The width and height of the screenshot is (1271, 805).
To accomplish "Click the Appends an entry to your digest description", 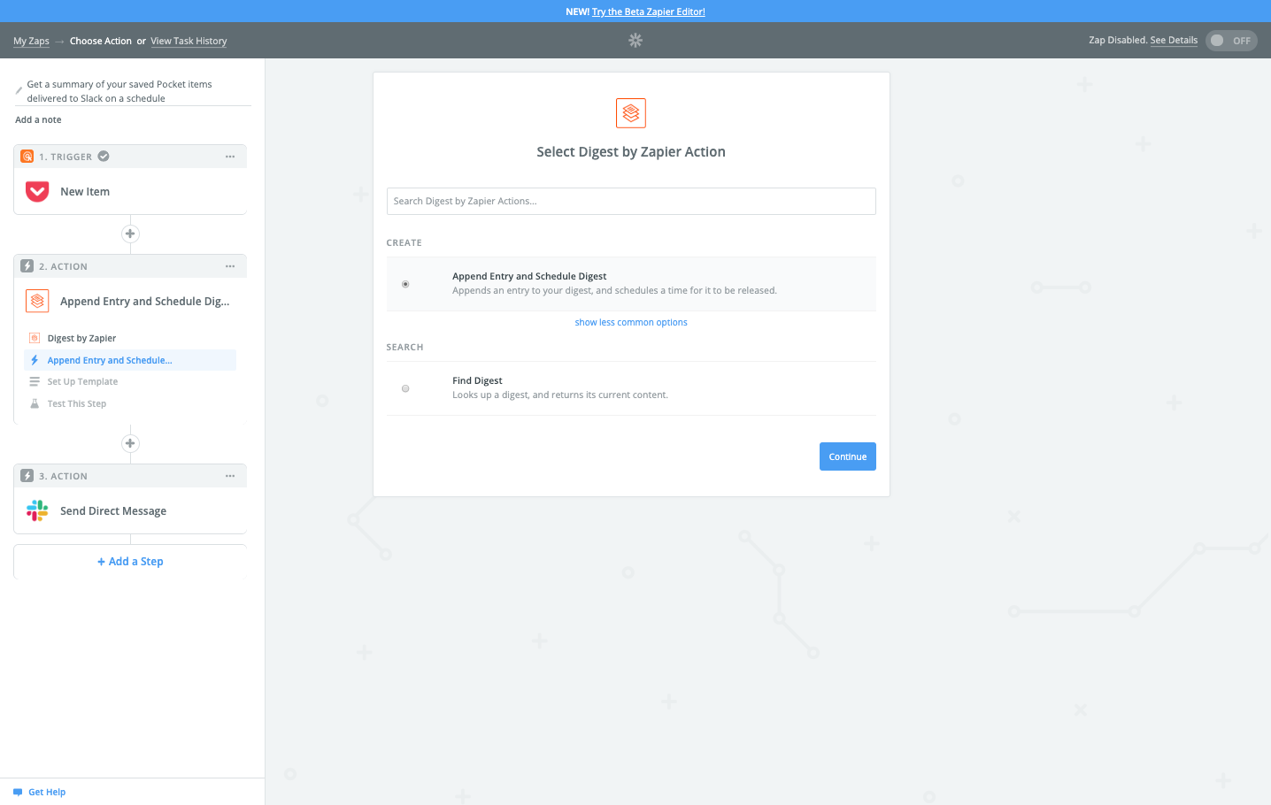I will 614,291.
